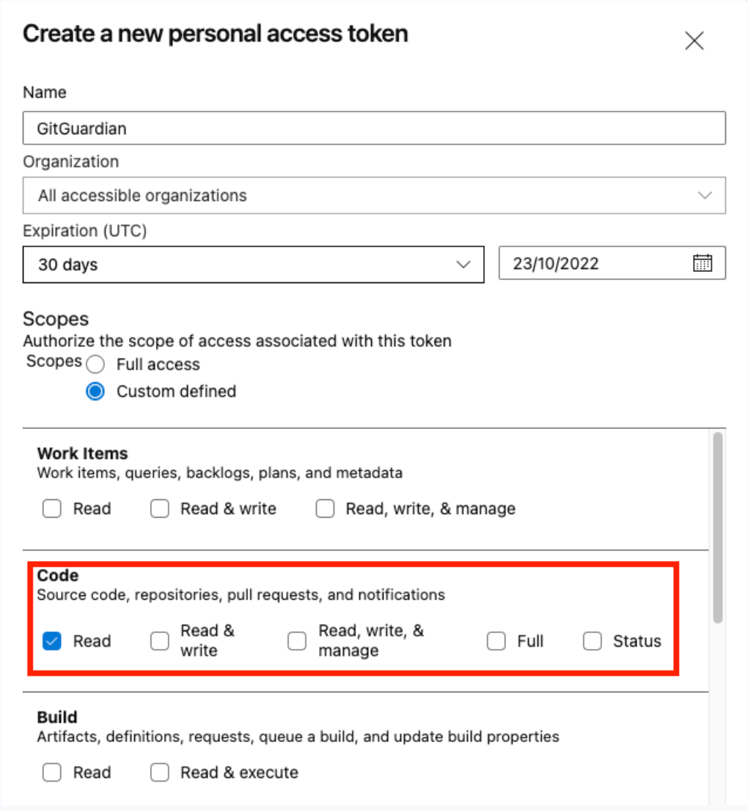Click the Organization dropdown chevron
This screenshot has height=811, width=748.
[704, 195]
